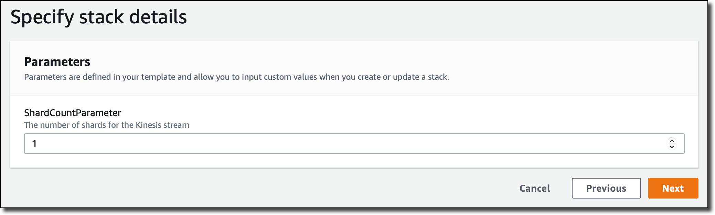Viewport: 715px width, 215px height.
Task: Click the word "Specify" in the page title
Action: [x=42, y=17]
